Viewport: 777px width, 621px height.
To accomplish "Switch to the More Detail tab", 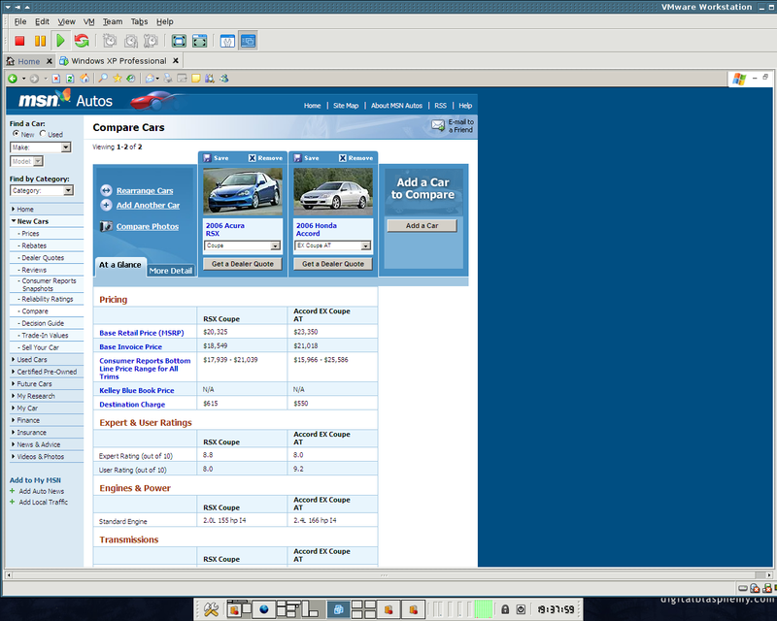I will 171,271.
